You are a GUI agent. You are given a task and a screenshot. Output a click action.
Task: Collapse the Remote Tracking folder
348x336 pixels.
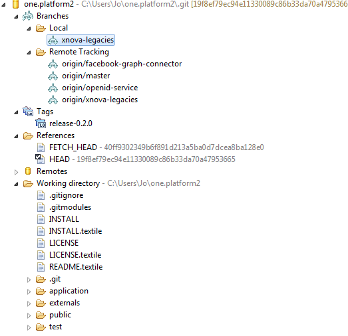point(29,52)
